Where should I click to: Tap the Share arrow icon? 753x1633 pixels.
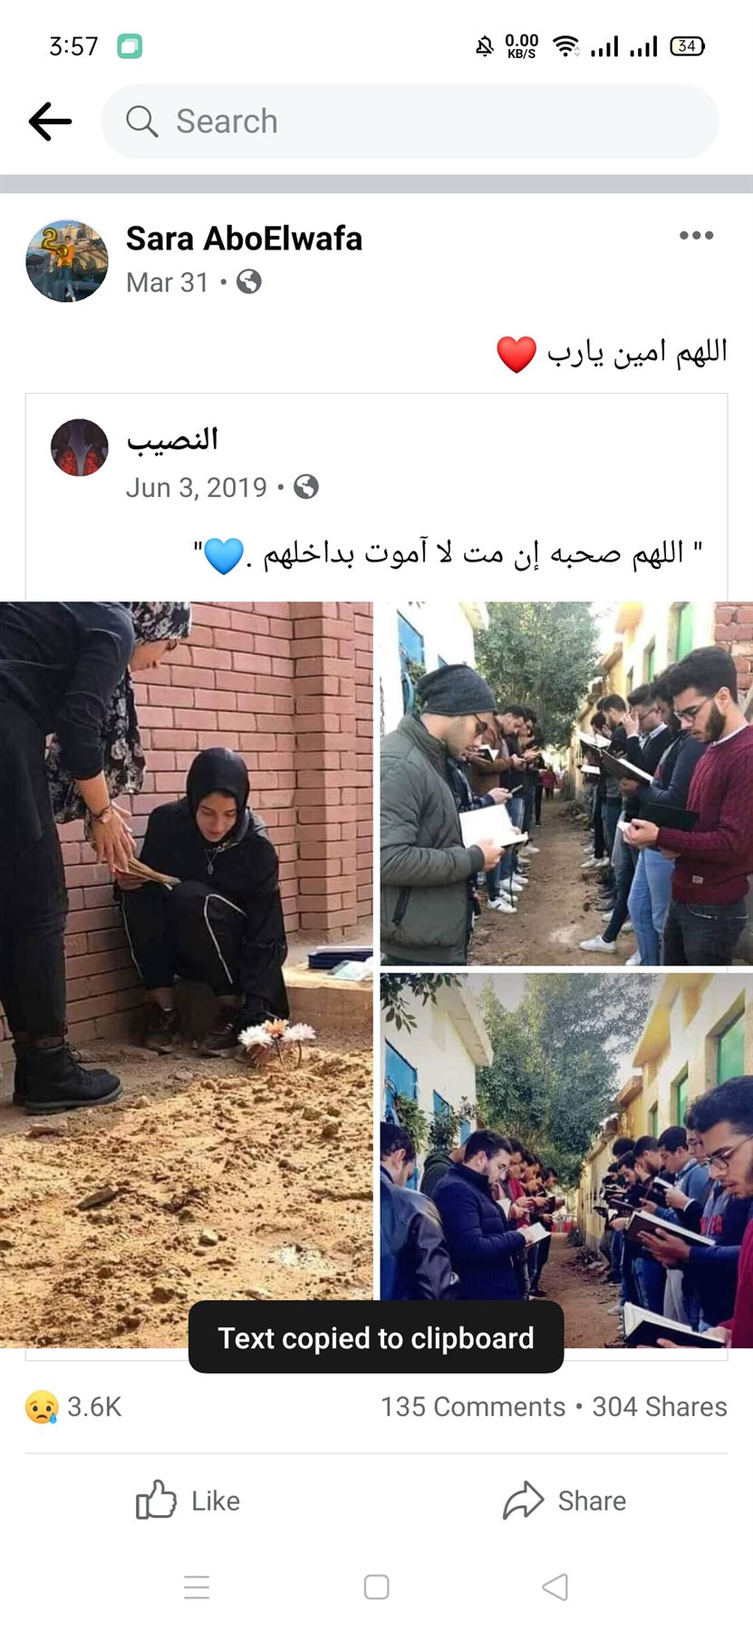[523, 1500]
